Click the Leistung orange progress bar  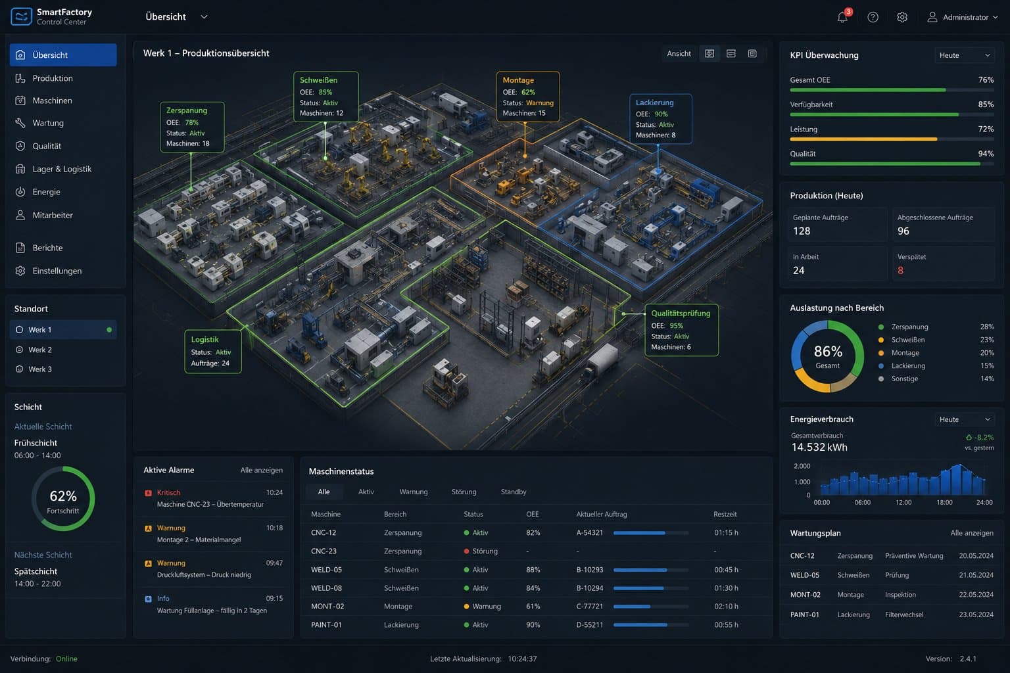pos(892,139)
